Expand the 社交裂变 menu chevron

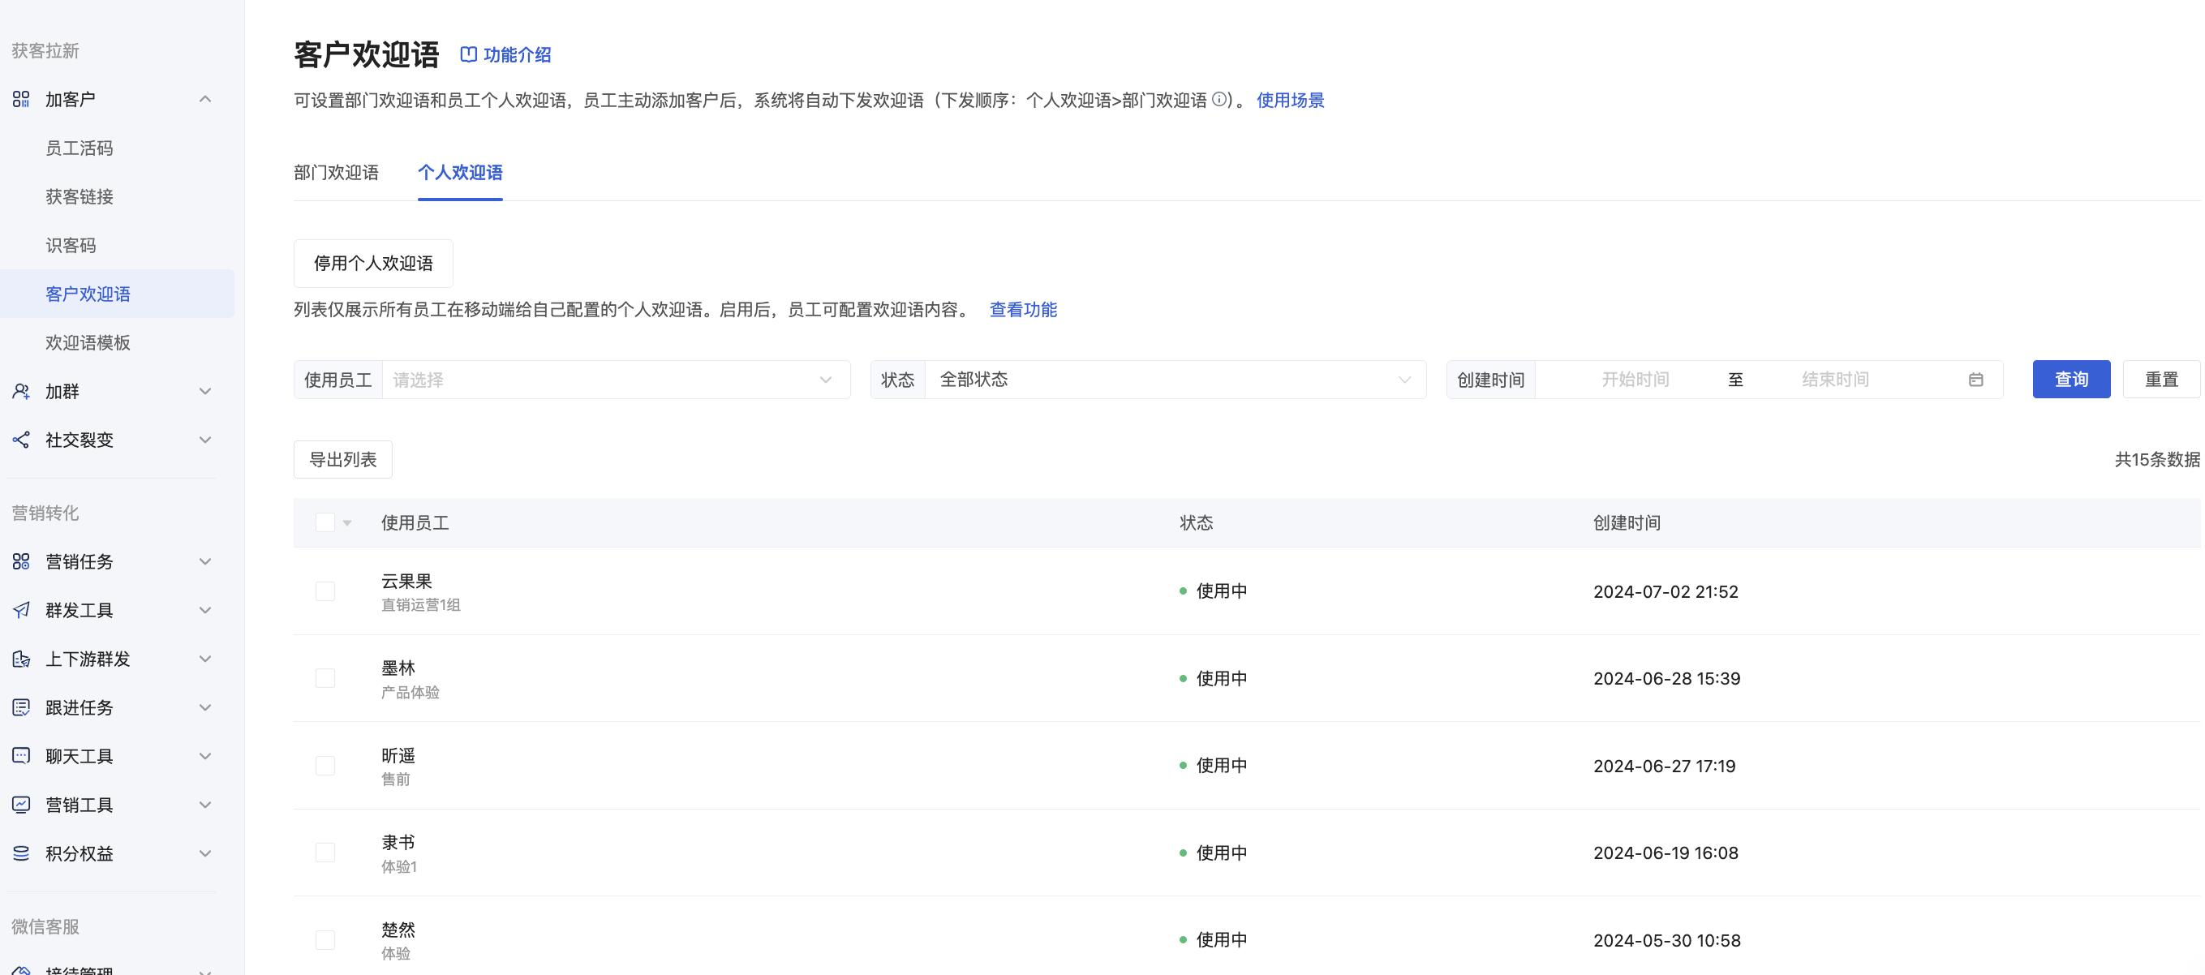205,440
